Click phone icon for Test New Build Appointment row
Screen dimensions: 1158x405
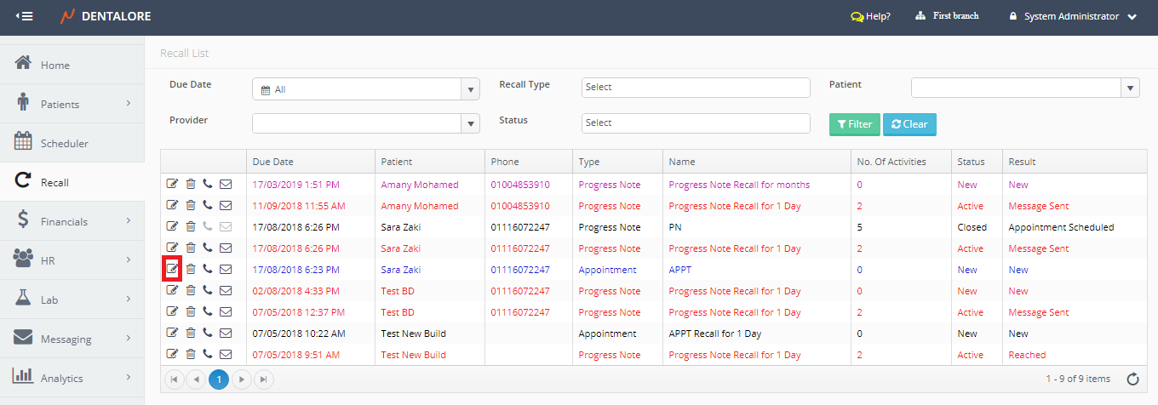(x=208, y=334)
